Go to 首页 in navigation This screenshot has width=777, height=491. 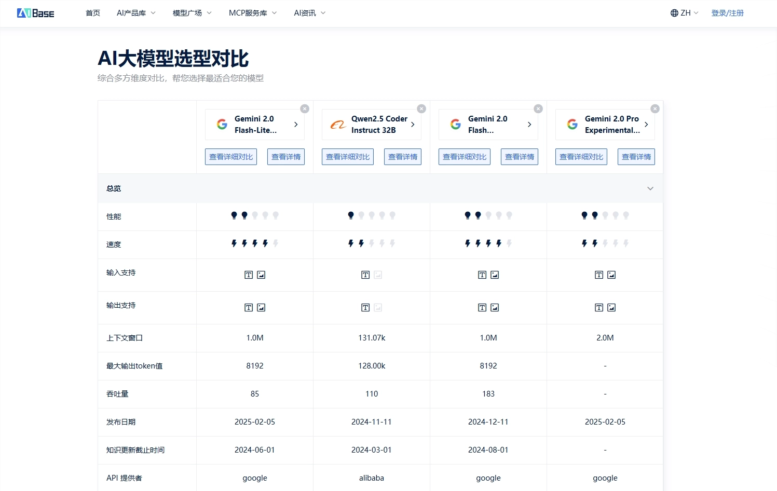93,13
